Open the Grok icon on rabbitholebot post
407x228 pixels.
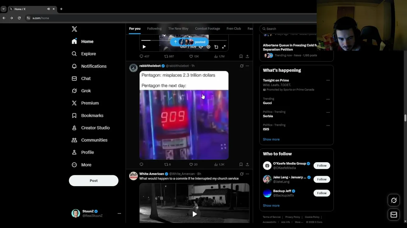click(x=242, y=66)
